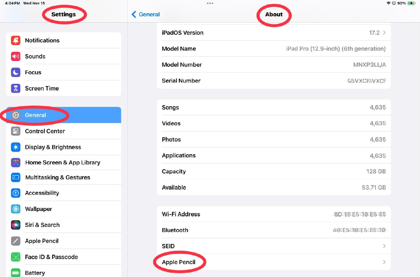Image resolution: width=420 pixels, height=277 pixels.
Task: Tap the Apple Pencil sidebar icon
Action: click(16, 241)
